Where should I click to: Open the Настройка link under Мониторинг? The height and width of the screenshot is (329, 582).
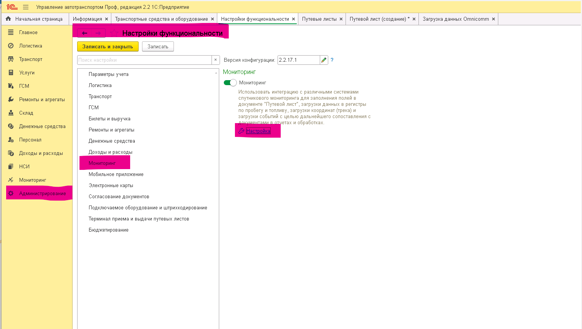(258, 131)
